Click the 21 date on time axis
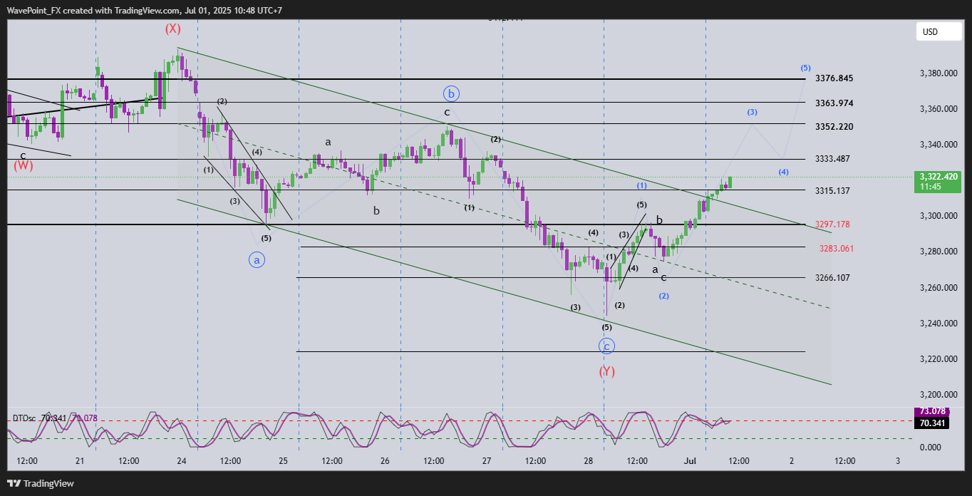972x496 pixels. tap(80, 461)
